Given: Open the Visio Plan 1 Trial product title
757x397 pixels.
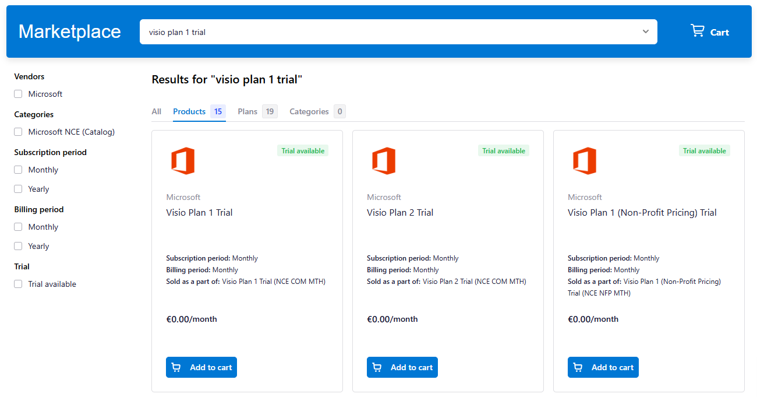Looking at the screenshot, I should (199, 213).
